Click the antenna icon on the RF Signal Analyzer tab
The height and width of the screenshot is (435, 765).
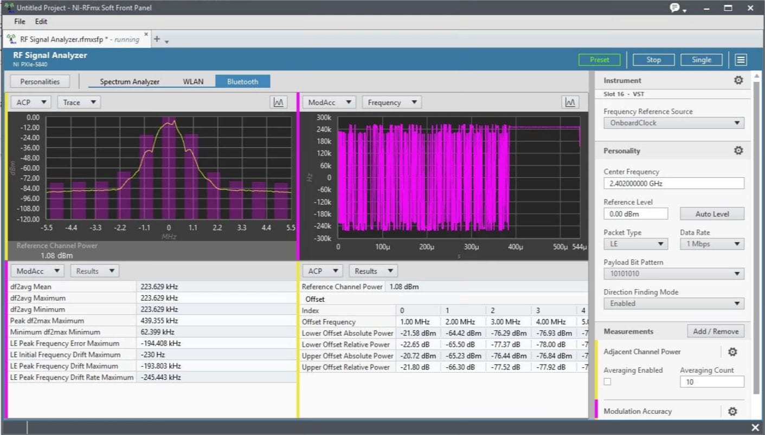click(x=11, y=38)
